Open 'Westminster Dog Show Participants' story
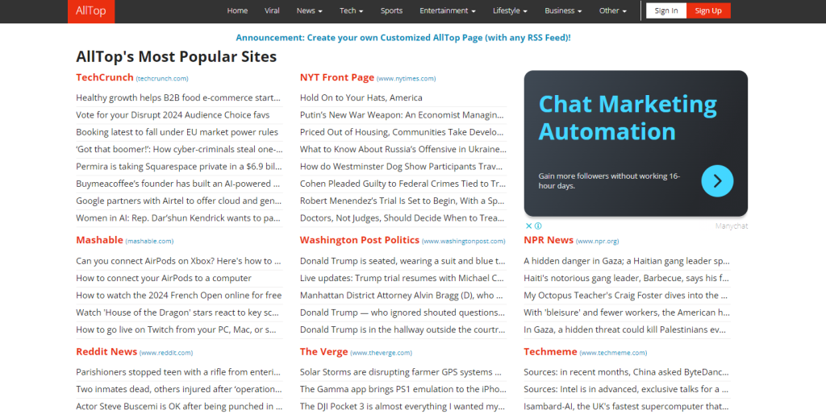The height and width of the screenshot is (414, 826). (402, 166)
